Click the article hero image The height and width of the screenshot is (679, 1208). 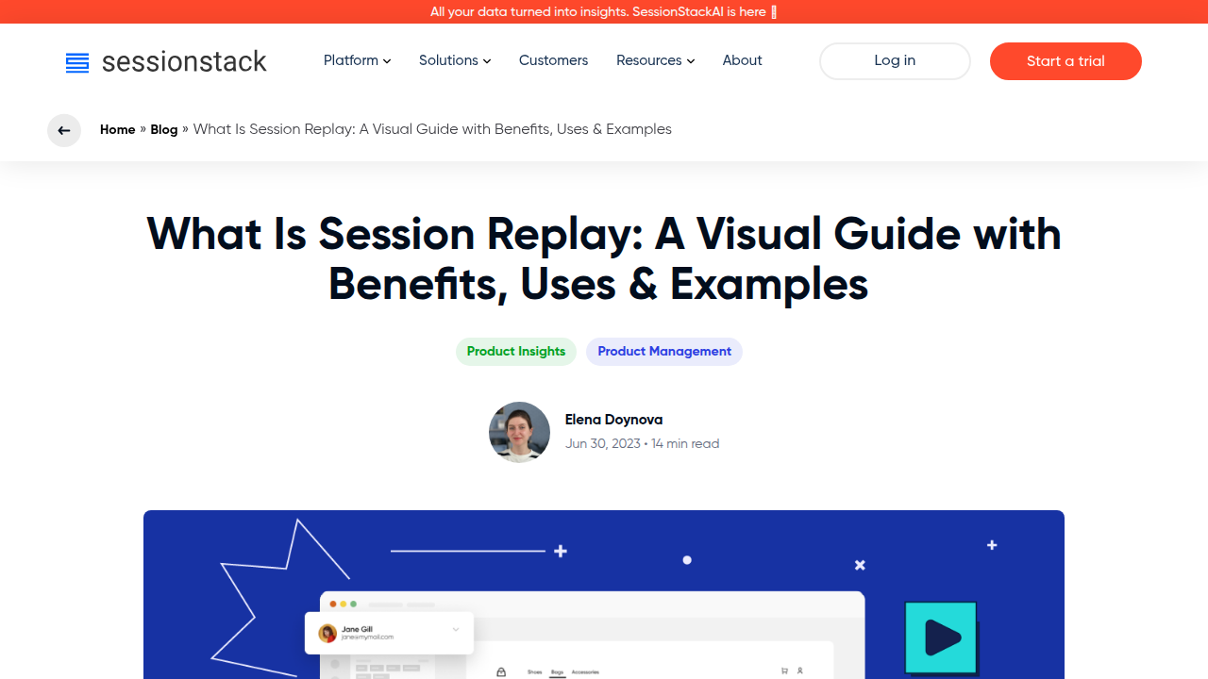[604, 594]
